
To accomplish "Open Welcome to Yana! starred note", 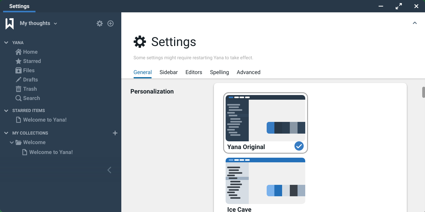I will tap(44, 120).
